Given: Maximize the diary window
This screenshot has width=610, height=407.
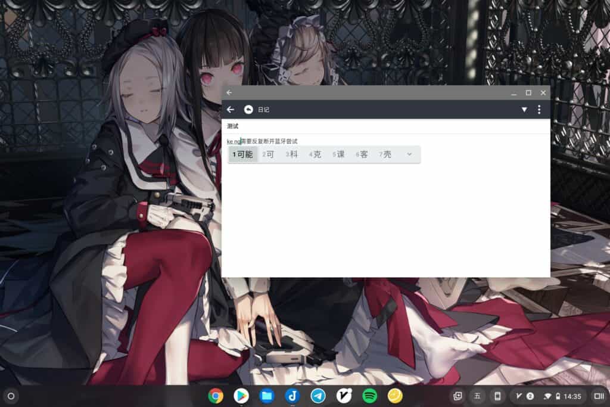Looking at the screenshot, I should pos(528,92).
